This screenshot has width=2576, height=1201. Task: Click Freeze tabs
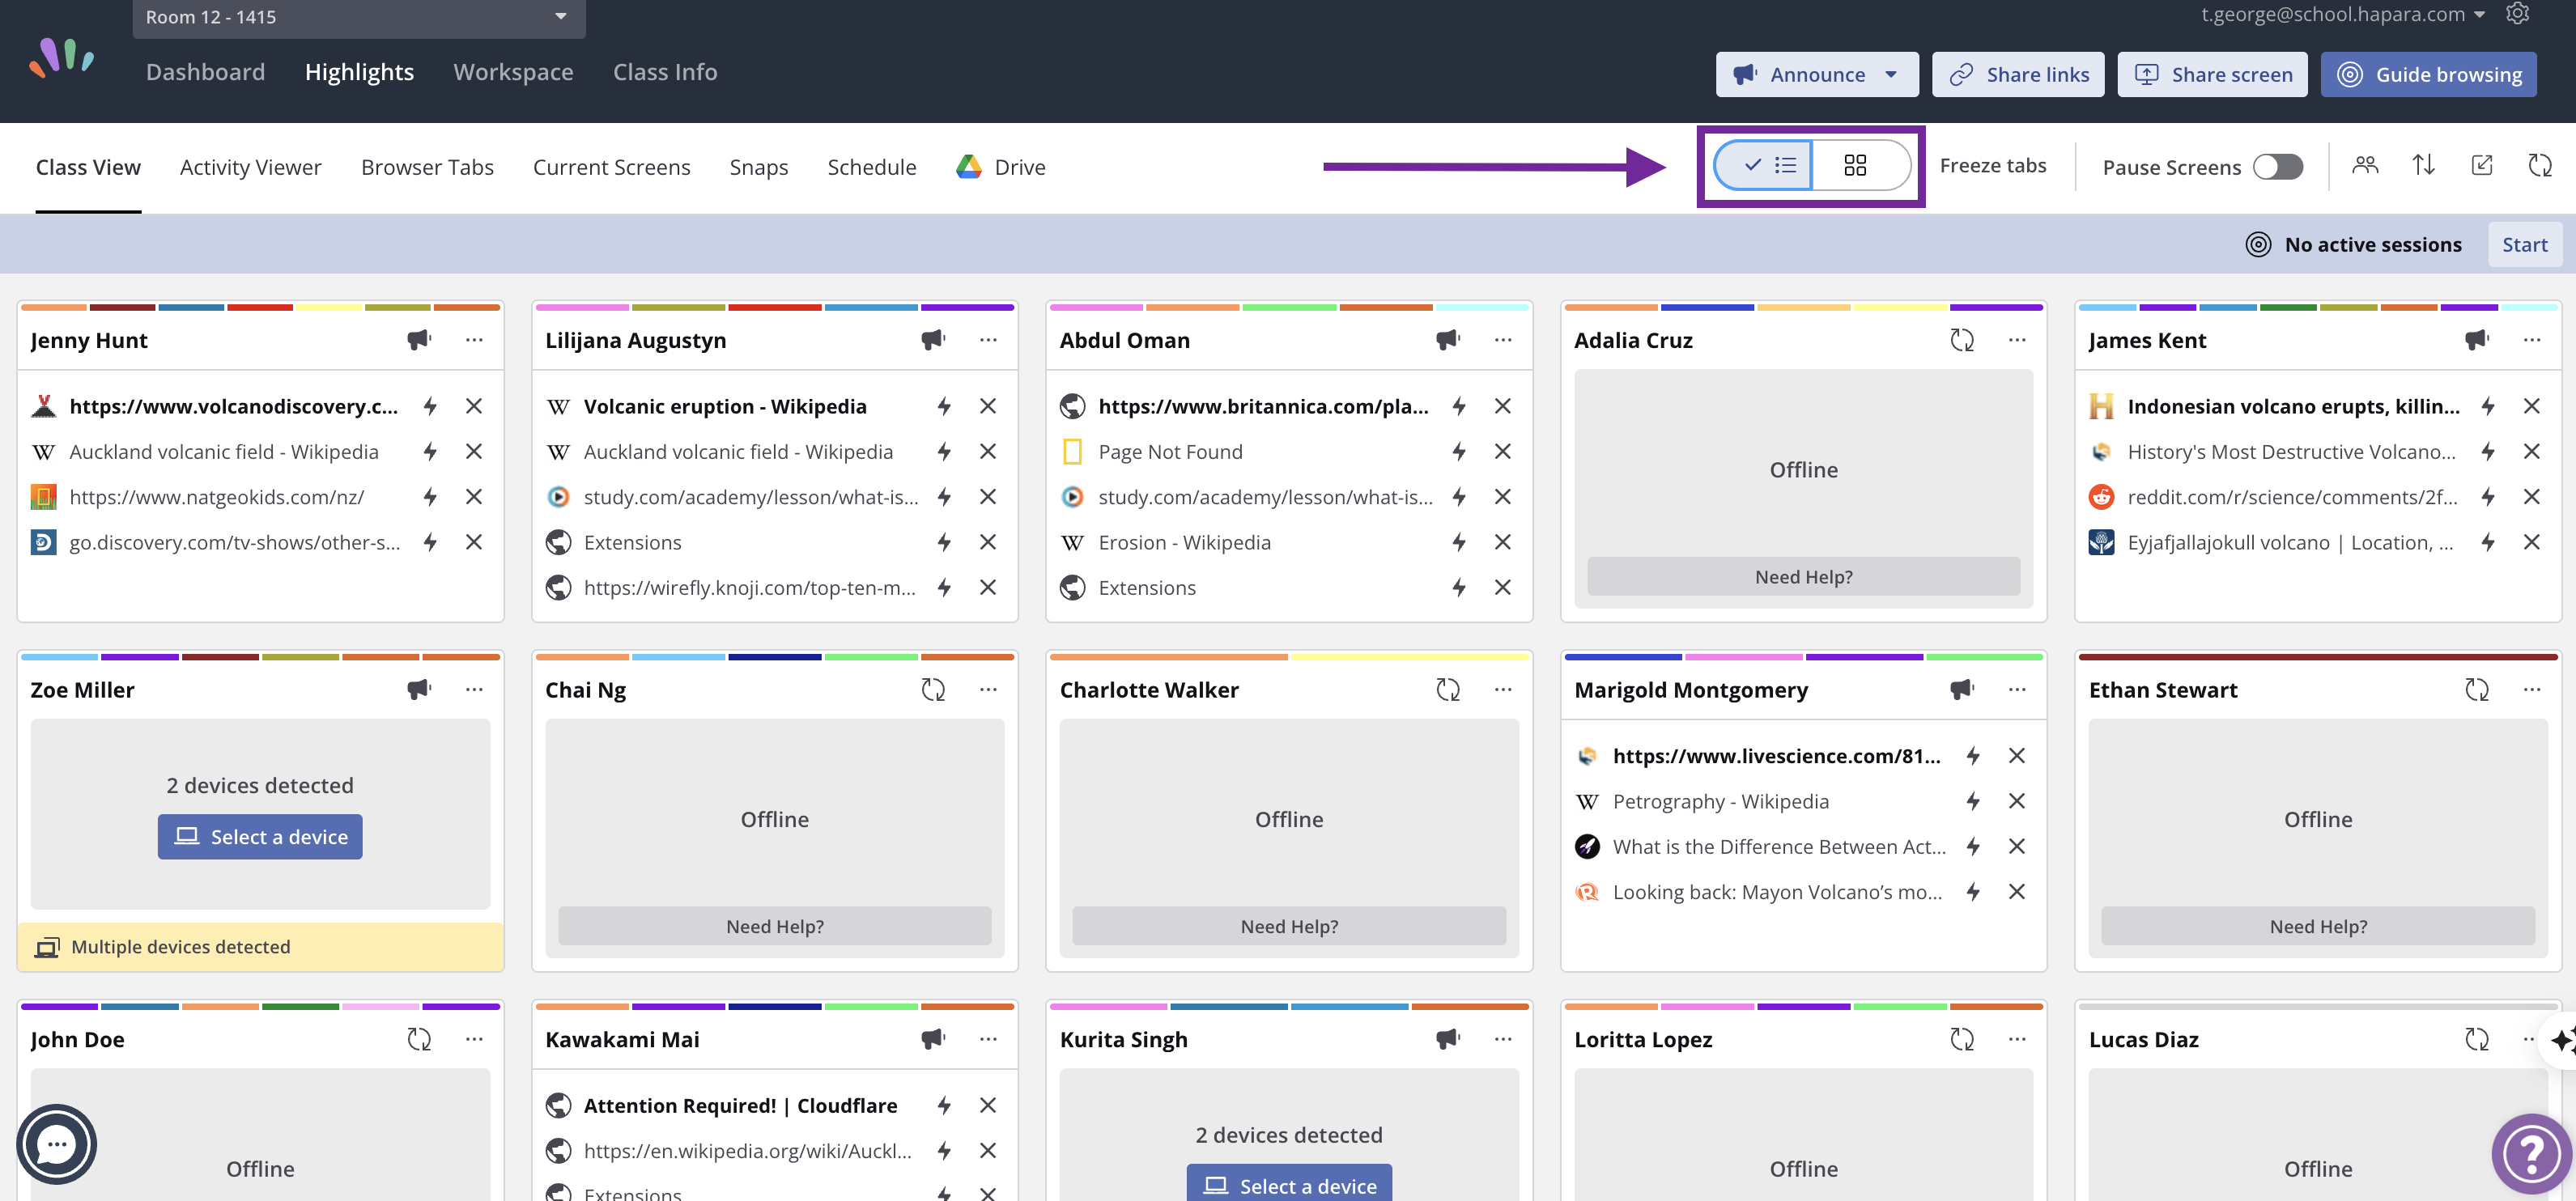pyautogui.click(x=1993, y=165)
